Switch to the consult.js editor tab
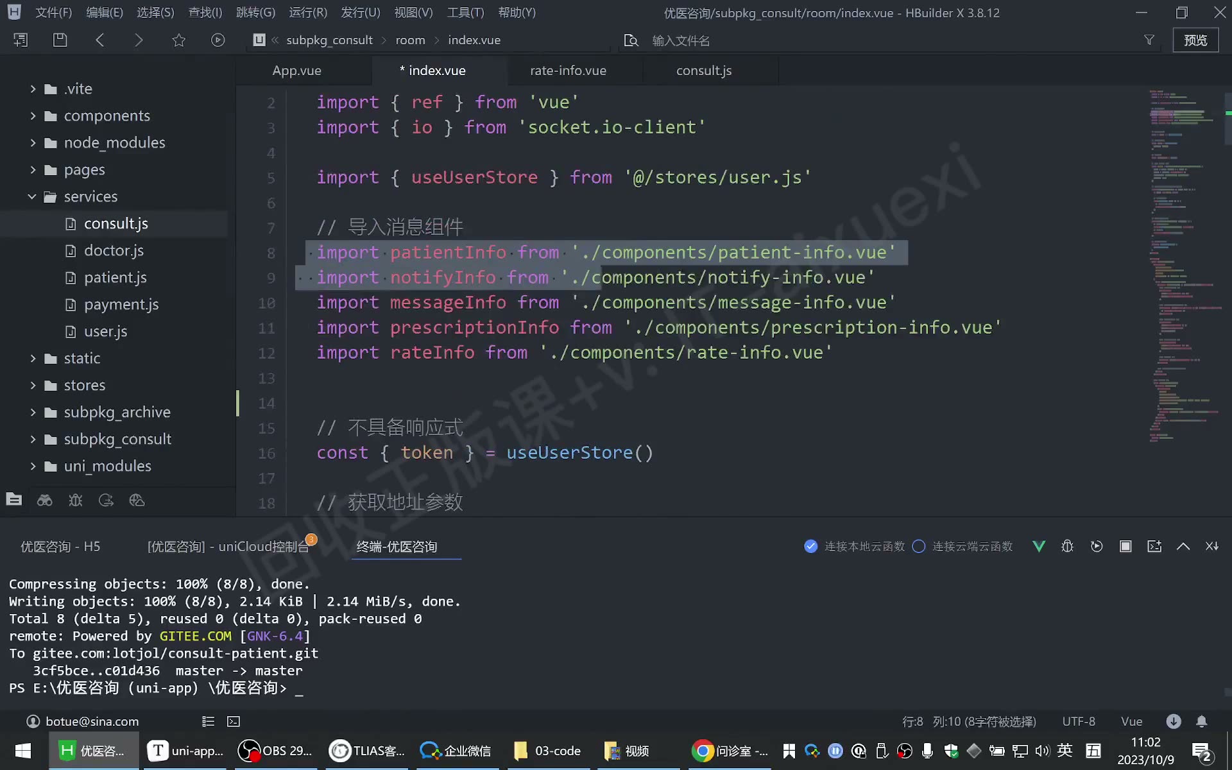Viewport: 1232px width, 770px height. point(704,71)
